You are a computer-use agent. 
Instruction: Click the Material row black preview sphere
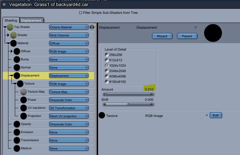tap(13, 43)
